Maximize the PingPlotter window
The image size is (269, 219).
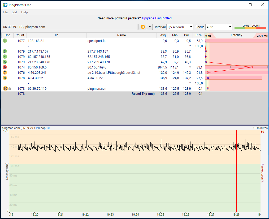[250, 5]
